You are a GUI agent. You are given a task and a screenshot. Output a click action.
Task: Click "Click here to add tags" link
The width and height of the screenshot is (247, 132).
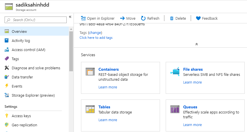[x=96, y=38]
